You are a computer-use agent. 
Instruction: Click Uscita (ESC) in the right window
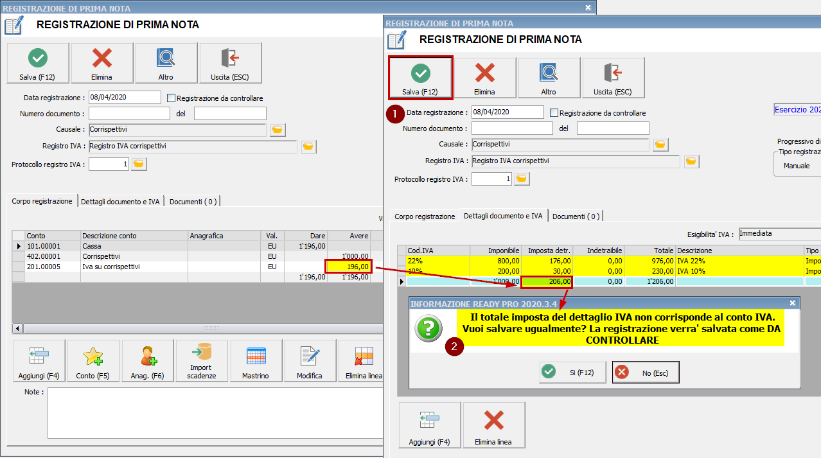pyautogui.click(x=614, y=78)
